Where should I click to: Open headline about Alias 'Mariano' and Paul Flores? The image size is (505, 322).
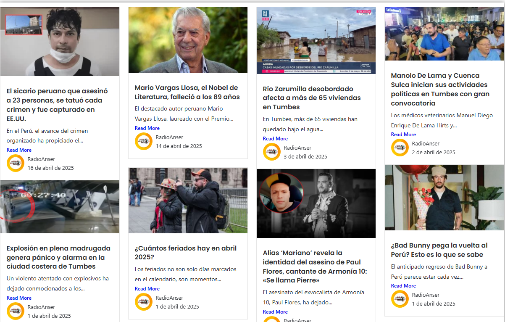315,267
